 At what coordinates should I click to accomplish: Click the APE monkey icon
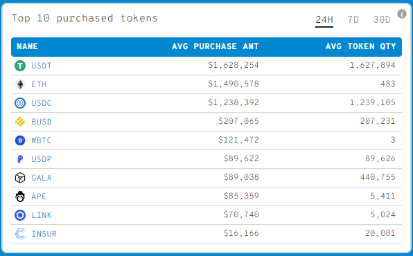tap(20, 196)
